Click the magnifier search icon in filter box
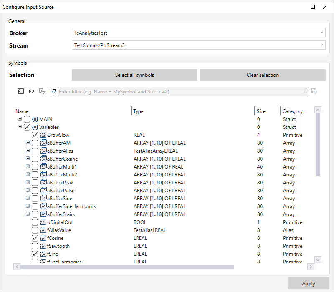The height and width of the screenshot is (292, 334). tap(305, 91)
